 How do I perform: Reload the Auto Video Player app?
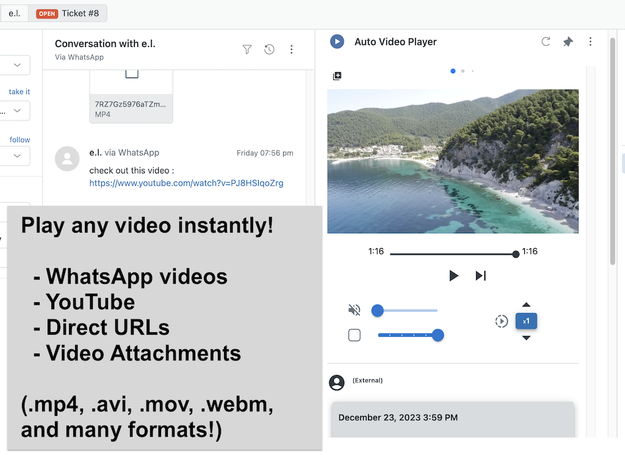pos(546,42)
